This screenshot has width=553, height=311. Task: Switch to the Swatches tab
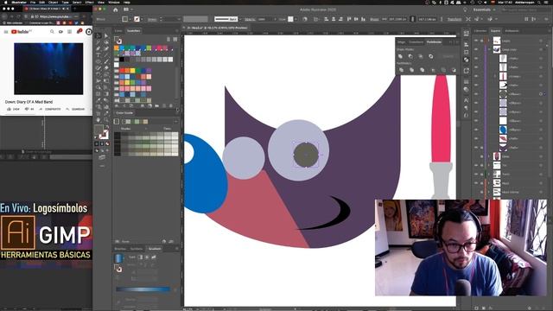point(134,31)
